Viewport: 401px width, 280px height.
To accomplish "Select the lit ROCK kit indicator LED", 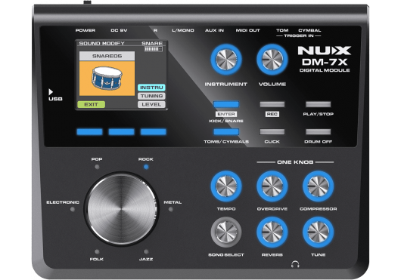I will (x=146, y=167).
